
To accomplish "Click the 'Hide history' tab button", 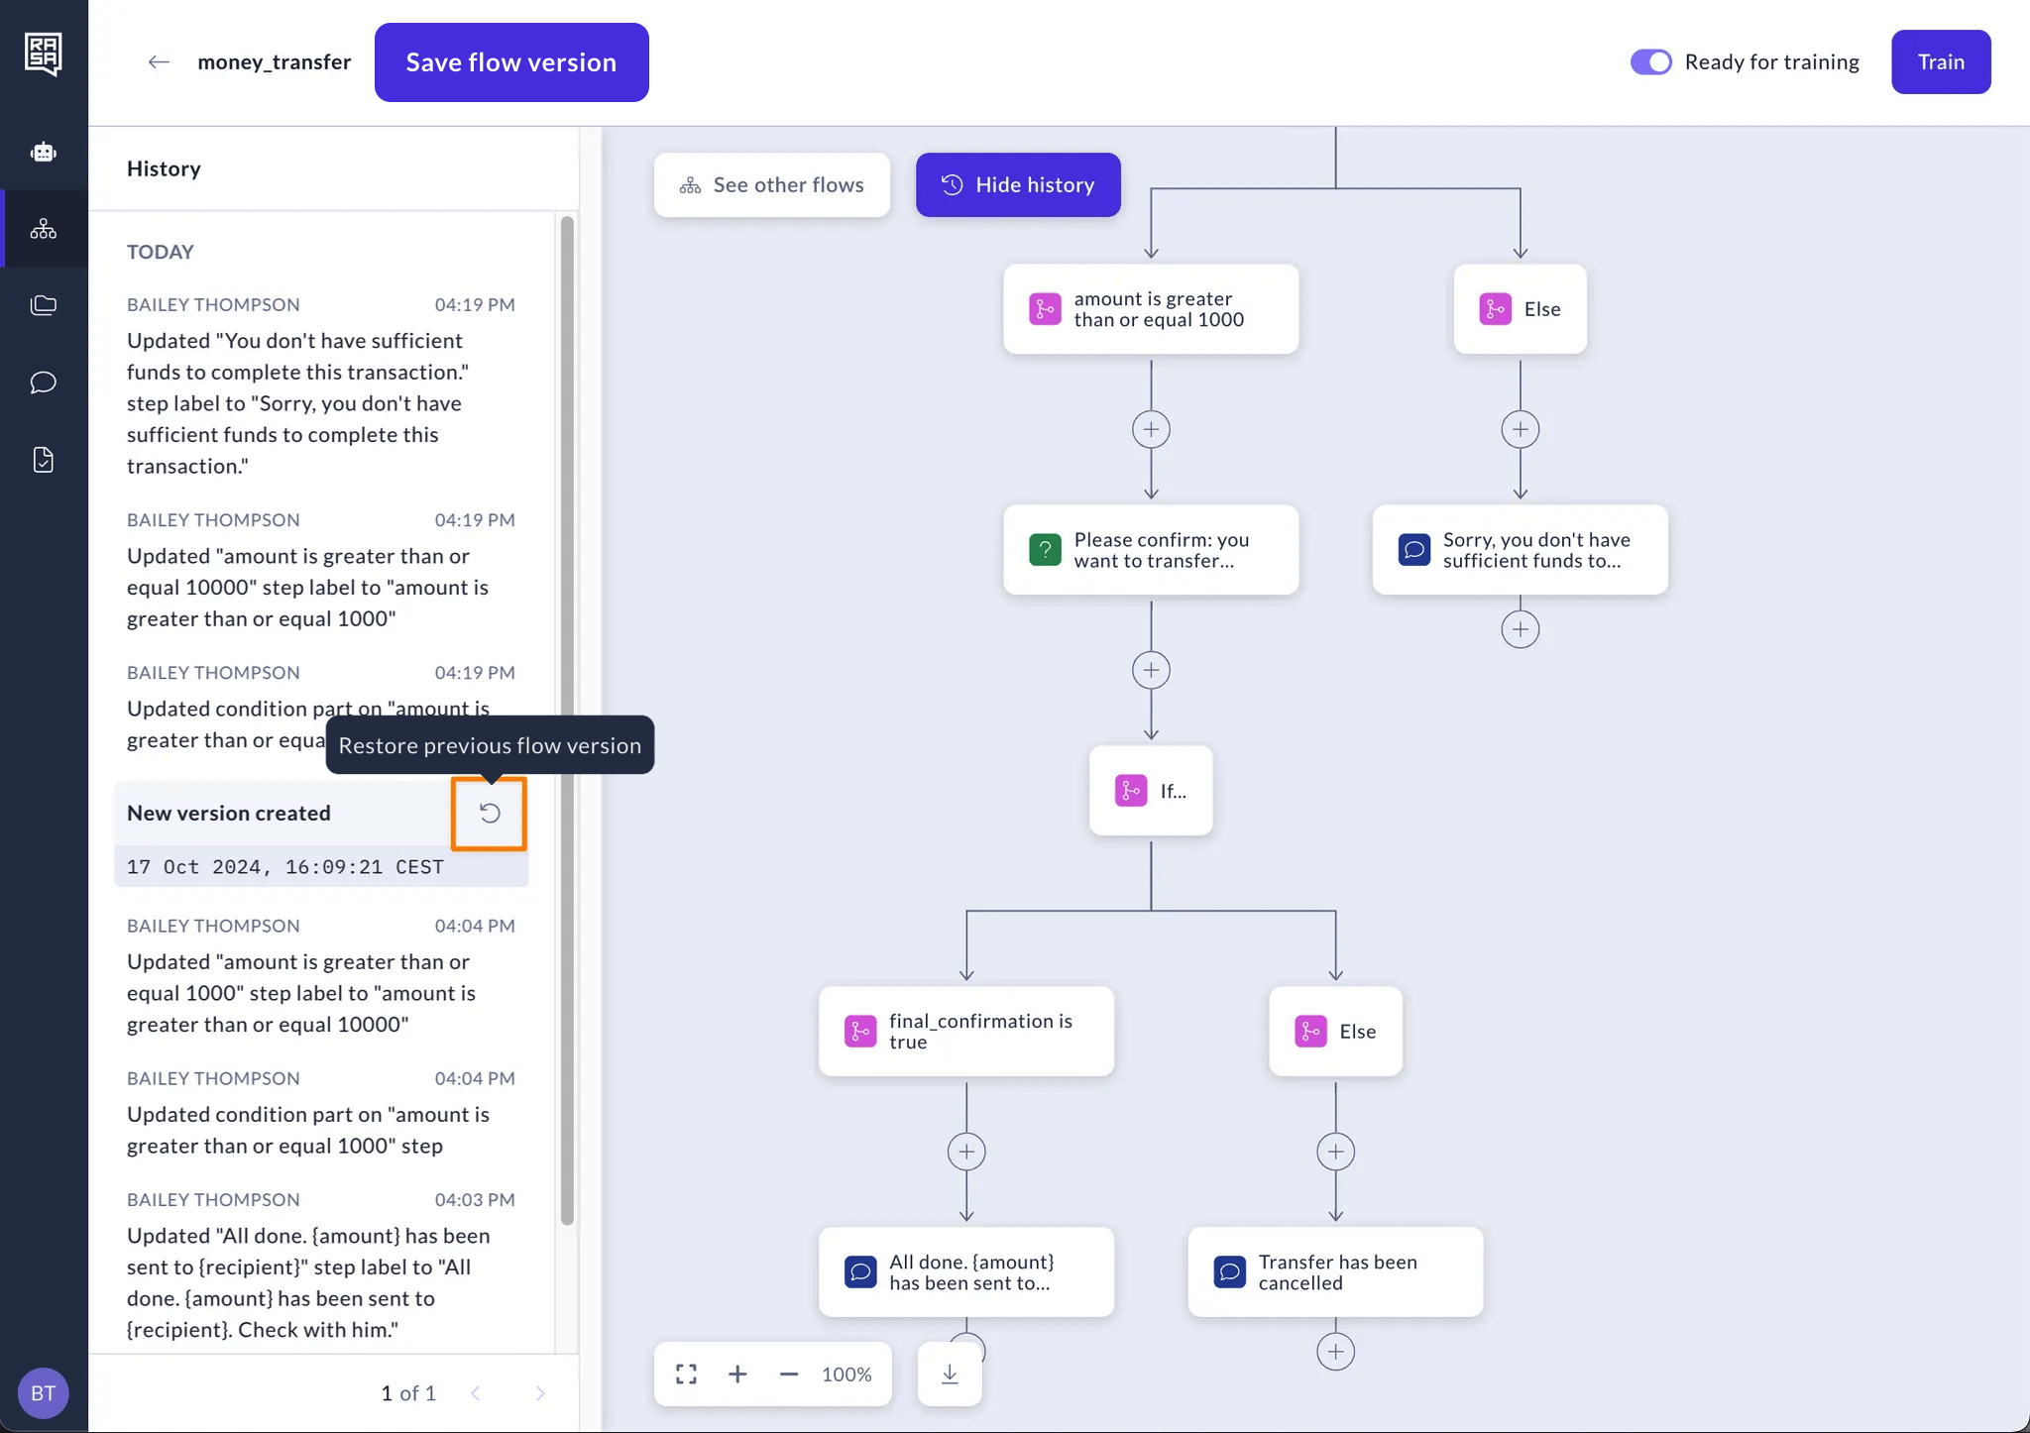I will (1019, 184).
